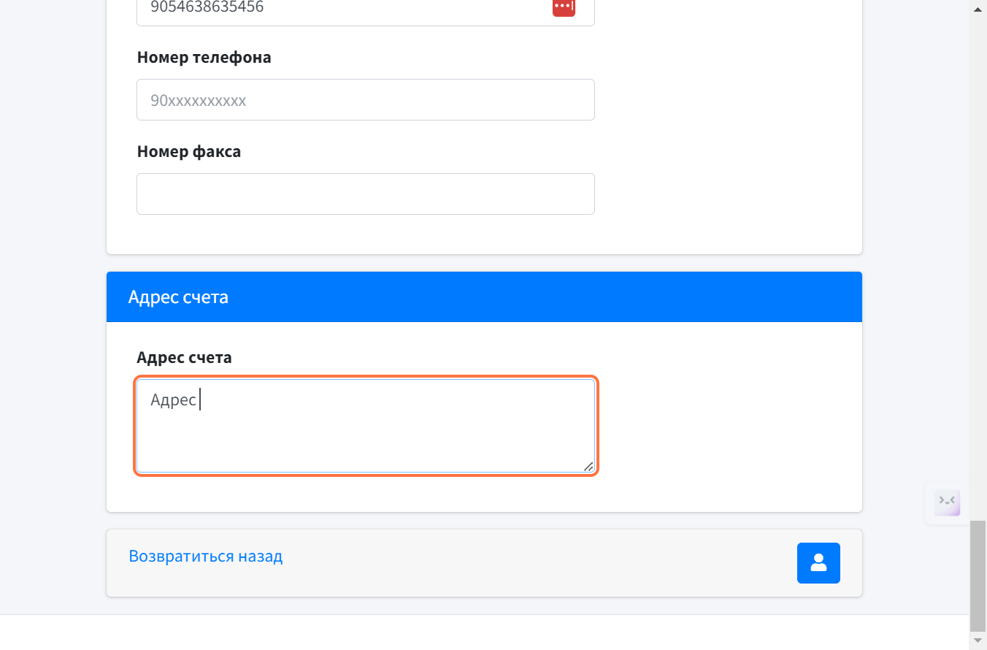Click the scrollbar up arrow
Image resolution: width=987 pixels, height=650 pixels.
(x=978, y=9)
